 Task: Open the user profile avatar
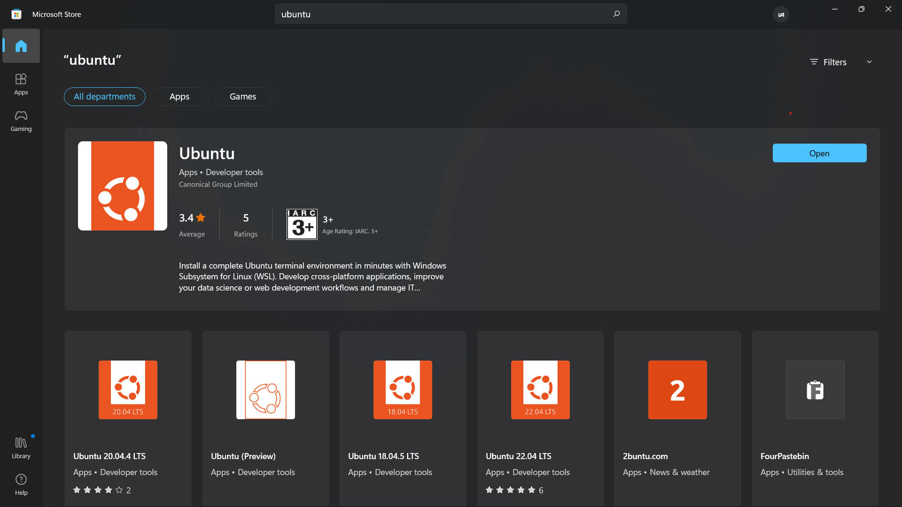[x=781, y=15]
